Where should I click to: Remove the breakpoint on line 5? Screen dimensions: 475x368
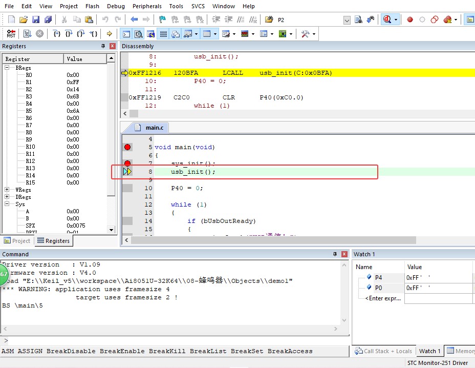127,147
